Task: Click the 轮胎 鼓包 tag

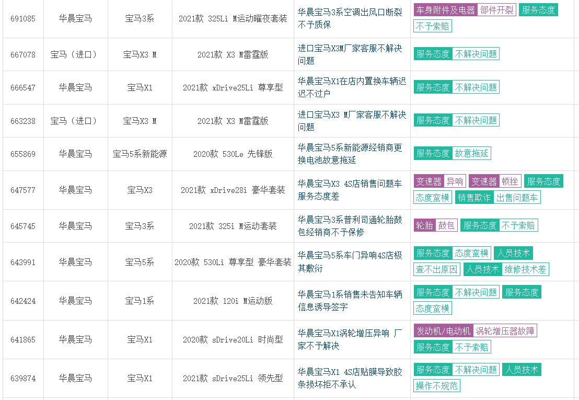Action: click(436, 225)
